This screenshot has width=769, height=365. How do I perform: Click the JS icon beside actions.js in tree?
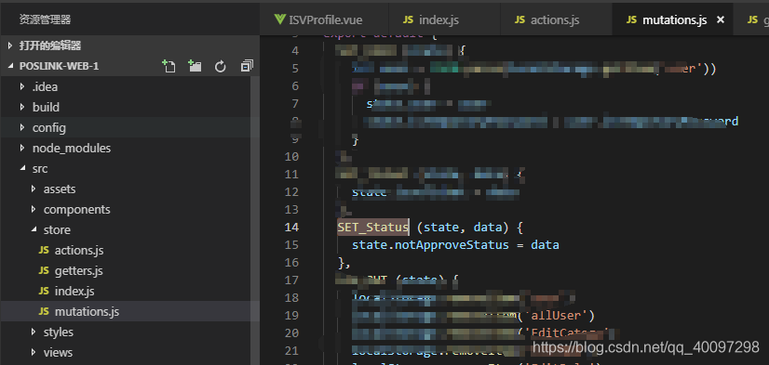(44, 250)
